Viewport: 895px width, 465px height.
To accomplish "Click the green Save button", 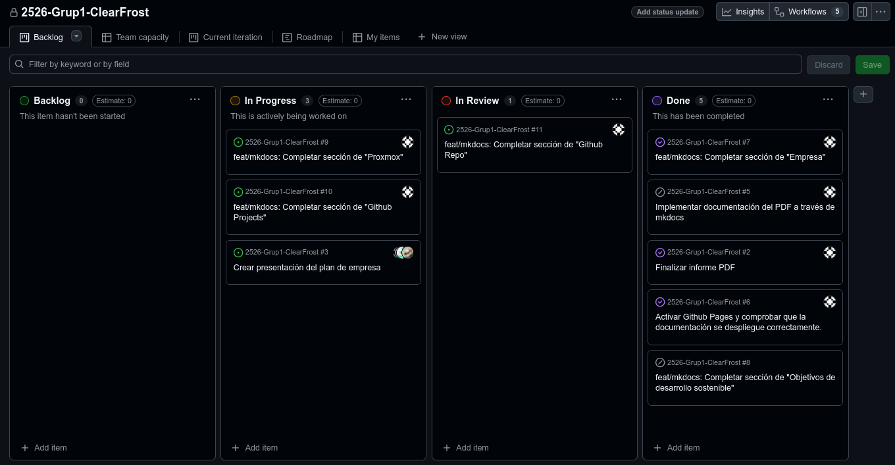I will 872,64.
